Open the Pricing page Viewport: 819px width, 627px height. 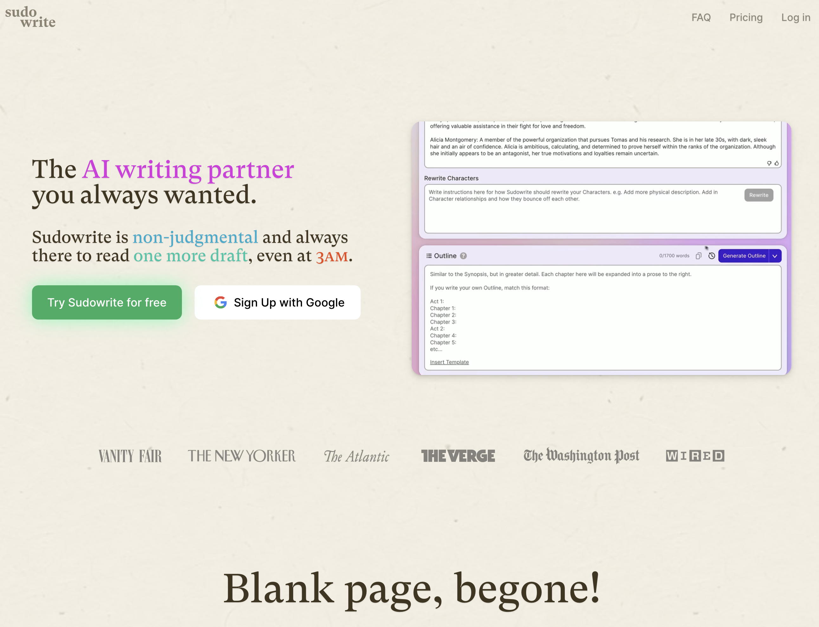click(x=746, y=17)
